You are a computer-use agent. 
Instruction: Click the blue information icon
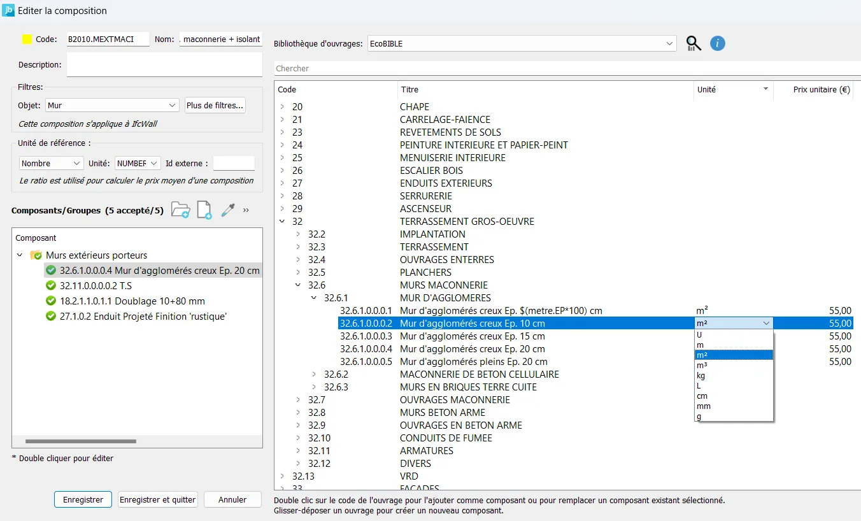click(718, 43)
